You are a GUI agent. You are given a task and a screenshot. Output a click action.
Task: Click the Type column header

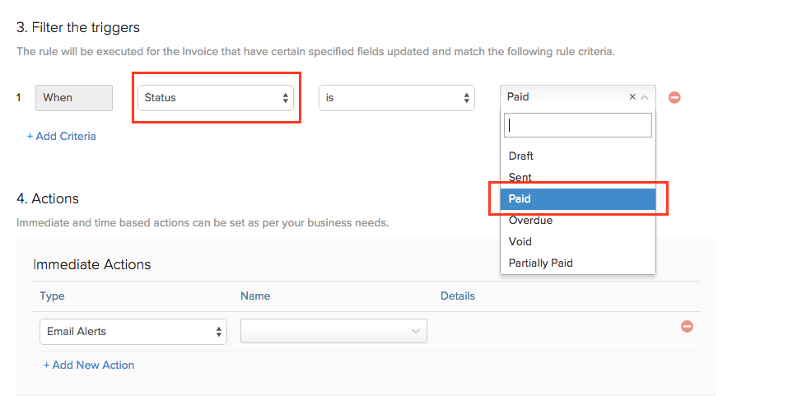(52, 296)
